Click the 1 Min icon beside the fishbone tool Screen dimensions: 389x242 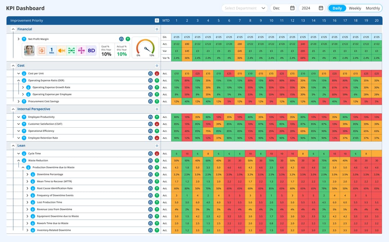click(52, 50)
